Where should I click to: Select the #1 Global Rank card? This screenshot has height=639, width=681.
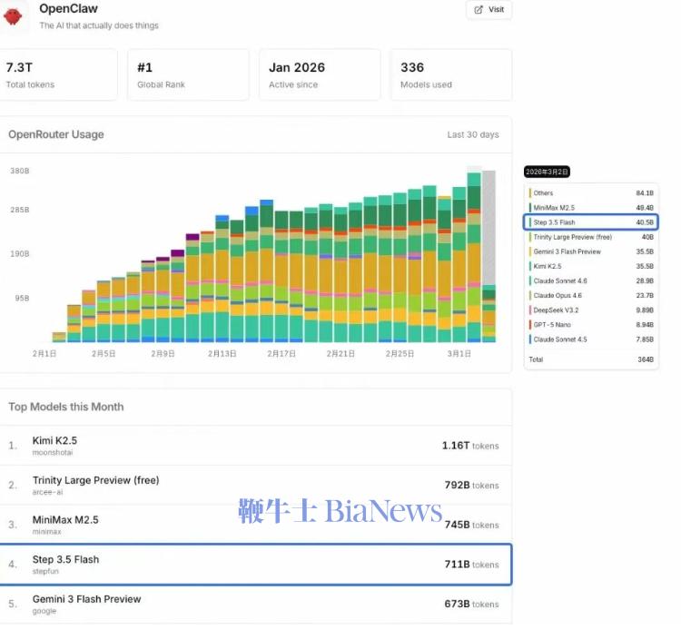[189, 74]
